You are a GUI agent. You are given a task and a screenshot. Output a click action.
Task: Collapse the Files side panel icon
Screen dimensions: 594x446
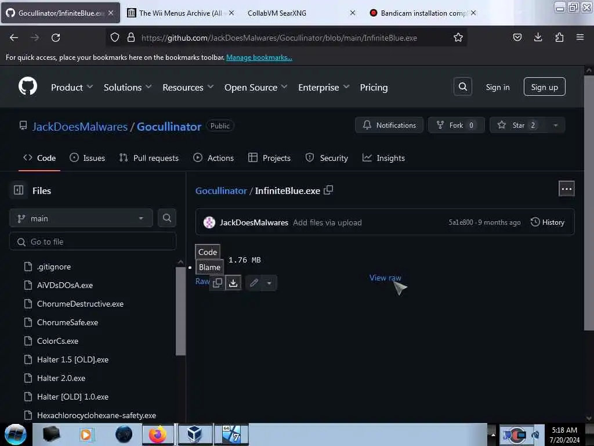pos(19,190)
